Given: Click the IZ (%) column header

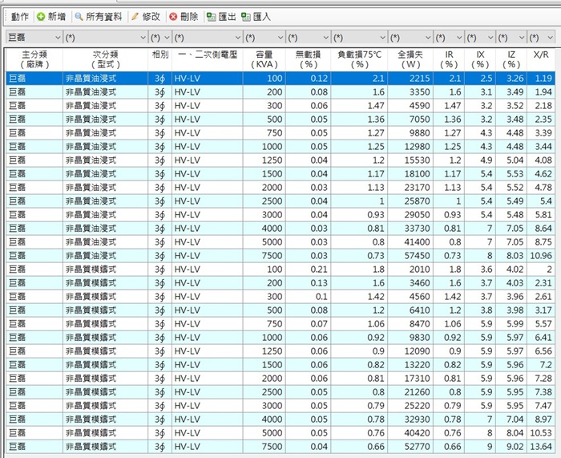Looking at the screenshot, I should (x=511, y=59).
